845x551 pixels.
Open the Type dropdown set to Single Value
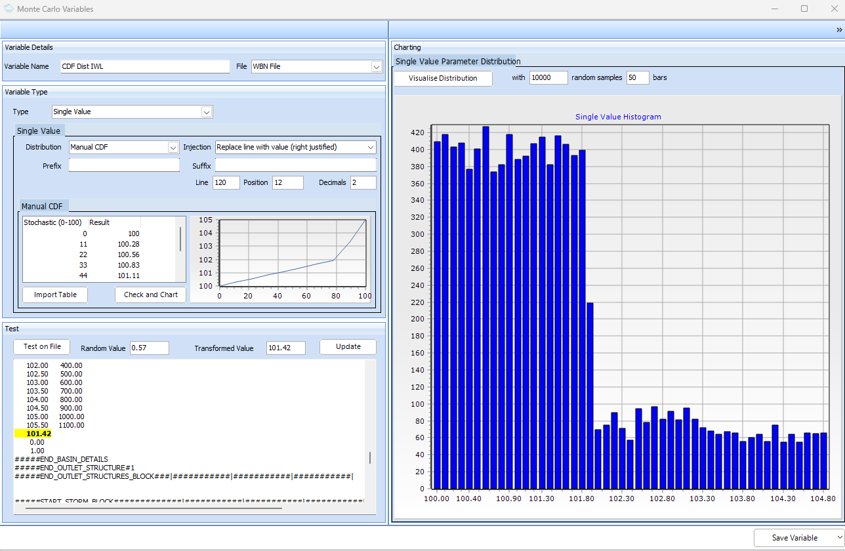pyautogui.click(x=207, y=112)
